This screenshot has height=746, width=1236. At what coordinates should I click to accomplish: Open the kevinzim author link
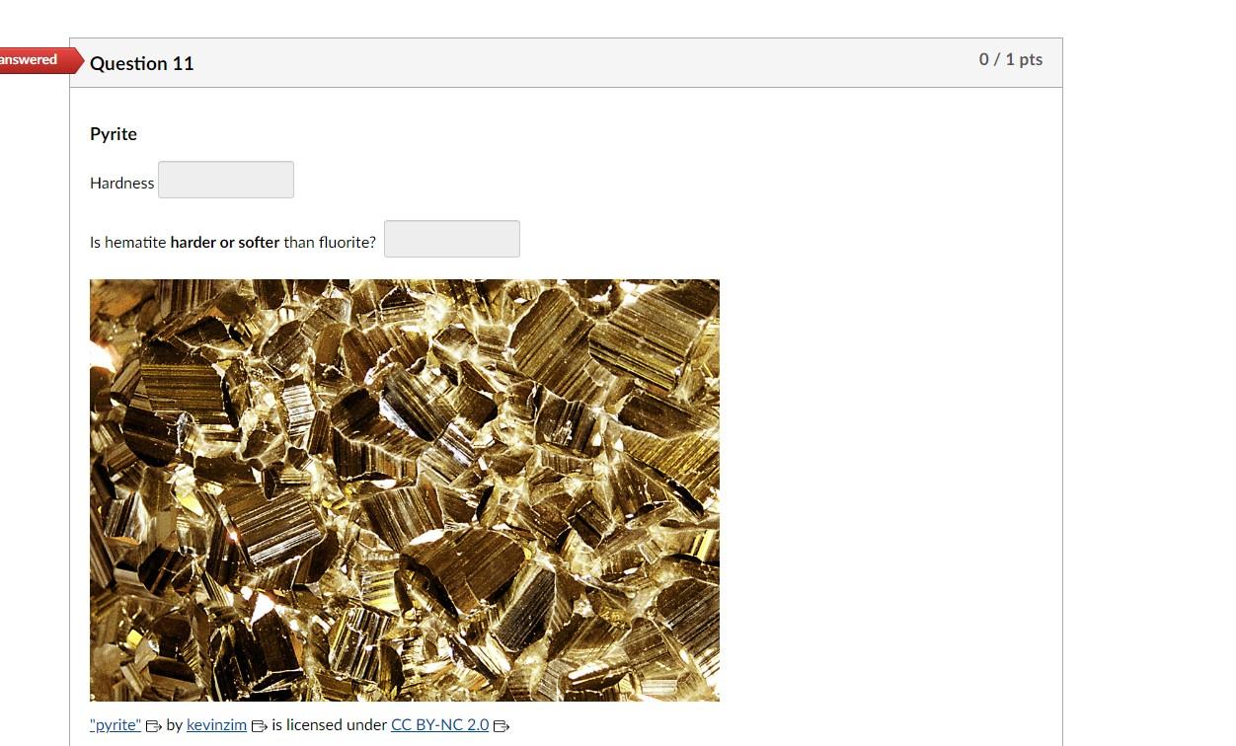[x=216, y=724]
